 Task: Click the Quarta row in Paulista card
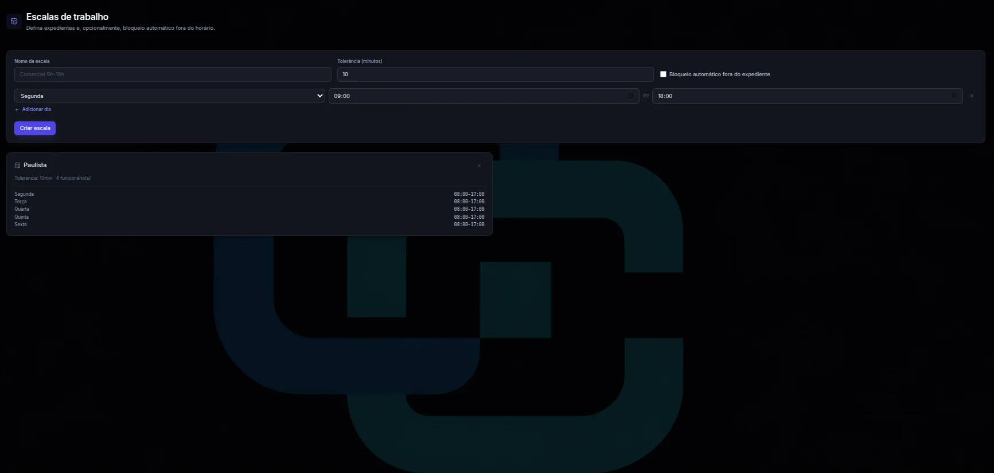pos(250,209)
